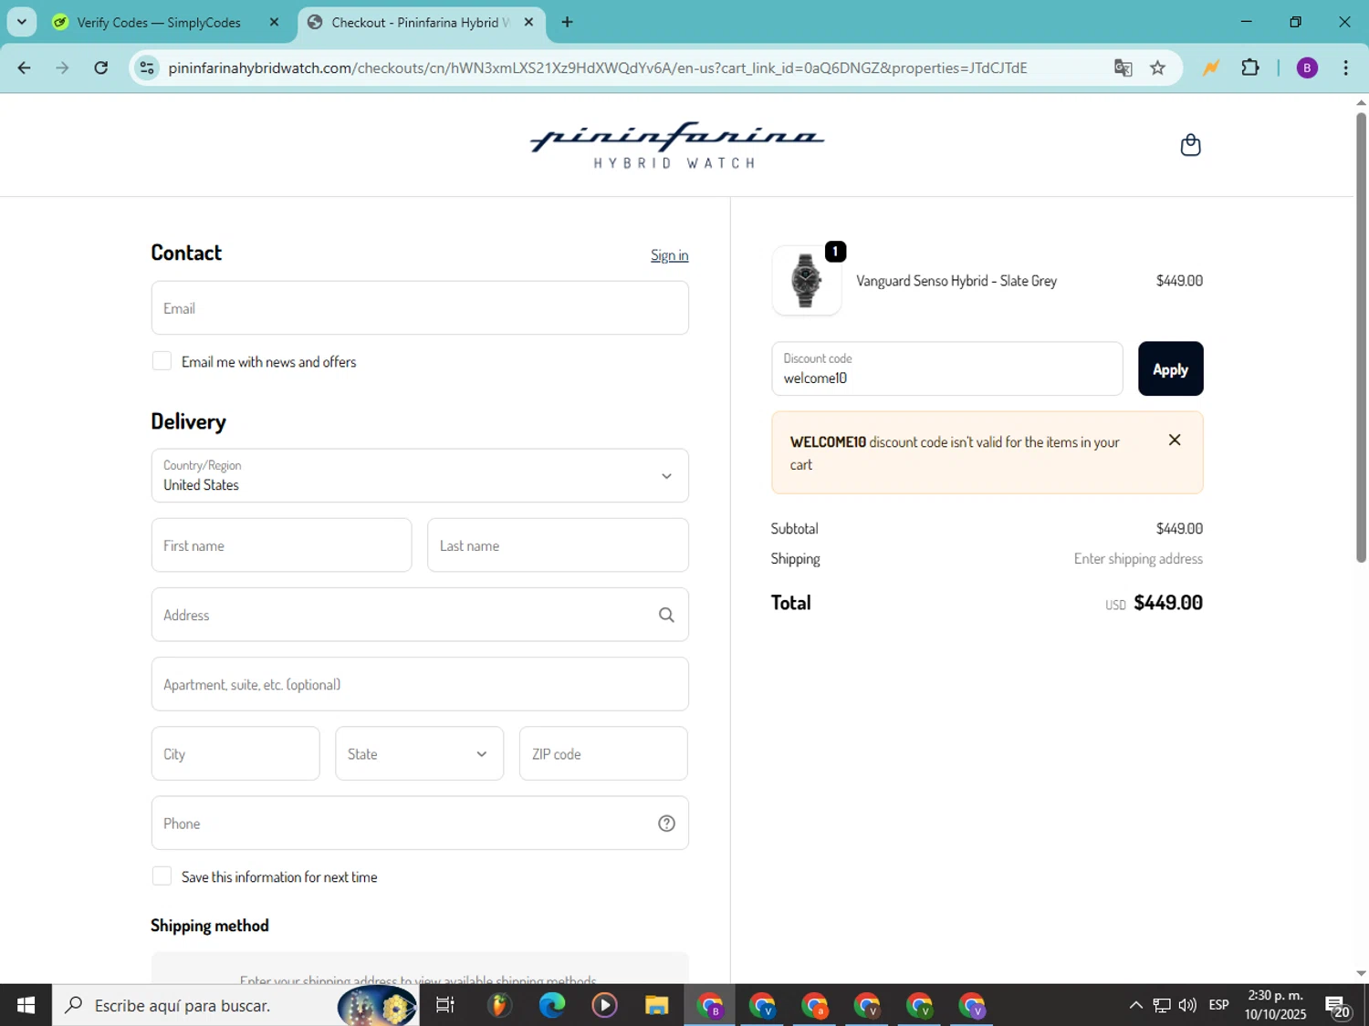The height and width of the screenshot is (1026, 1369).
Task: Open the State dropdown
Action: 419,753
